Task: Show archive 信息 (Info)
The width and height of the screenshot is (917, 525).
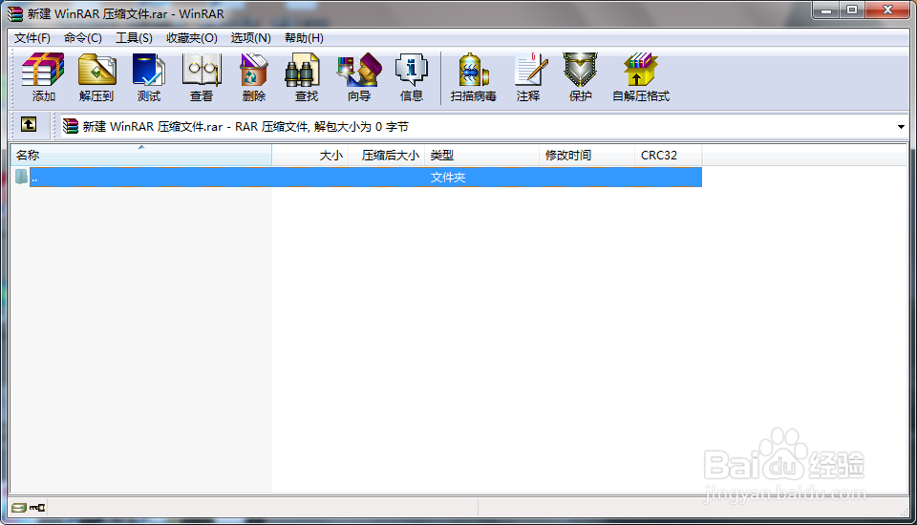Action: (x=411, y=77)
